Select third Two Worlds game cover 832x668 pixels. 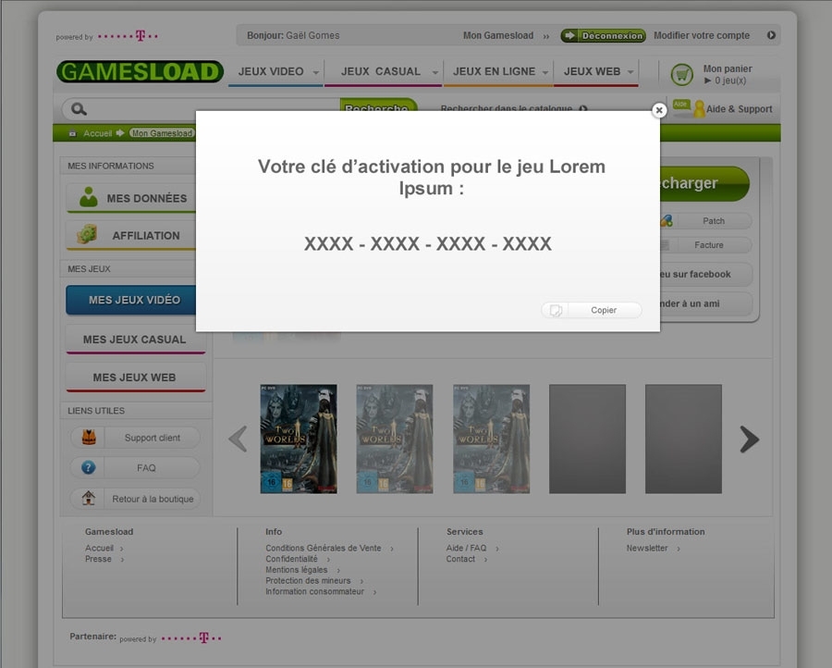pyautogui.click(x=492, y=439)
